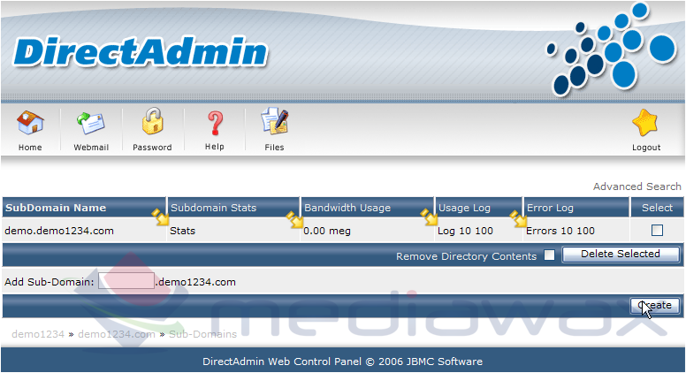Screen dimensions: 686x373
Task: Go to Sub-Domains in breadcrumb
Action: point(203,334)
